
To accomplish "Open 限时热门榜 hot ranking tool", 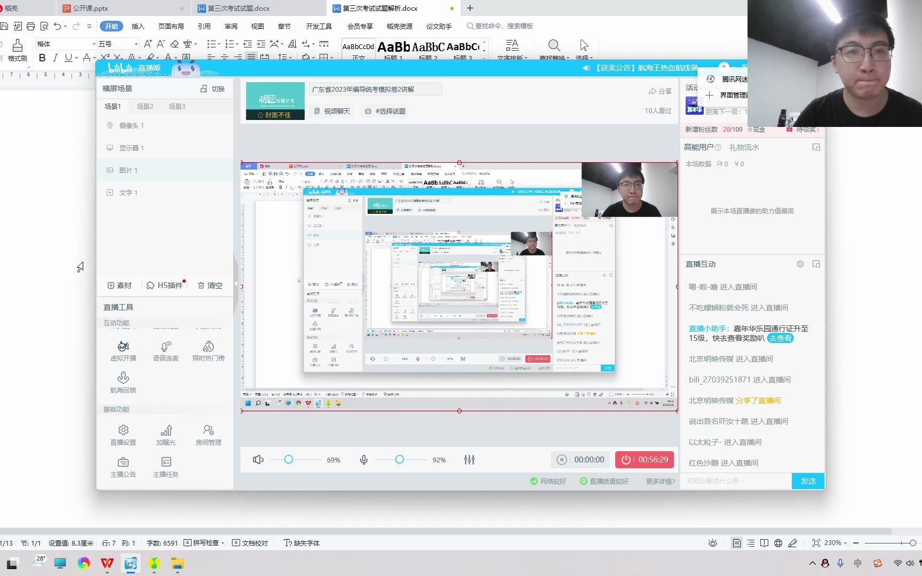I will [x=209, y=351].
